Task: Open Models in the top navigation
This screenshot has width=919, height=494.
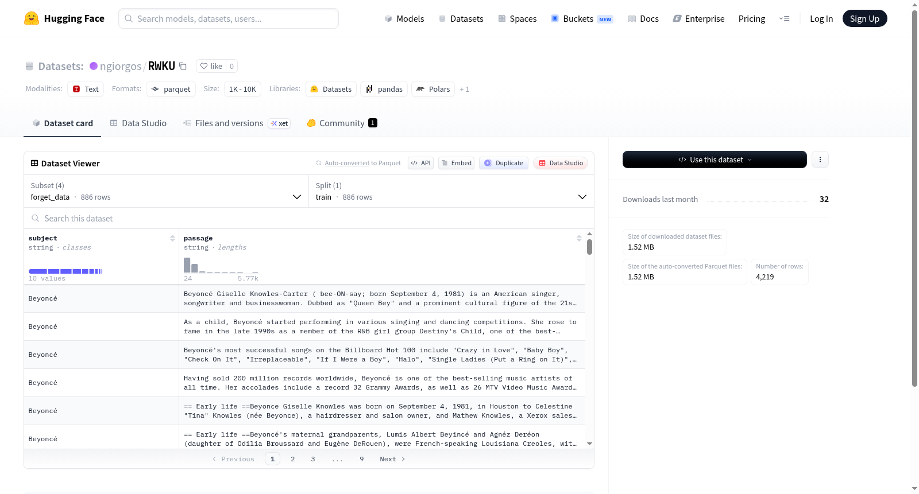Action: point(404,18)
